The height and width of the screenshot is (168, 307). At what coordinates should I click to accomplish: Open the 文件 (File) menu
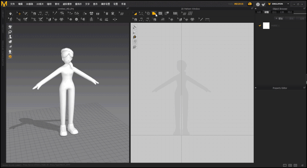13,4
